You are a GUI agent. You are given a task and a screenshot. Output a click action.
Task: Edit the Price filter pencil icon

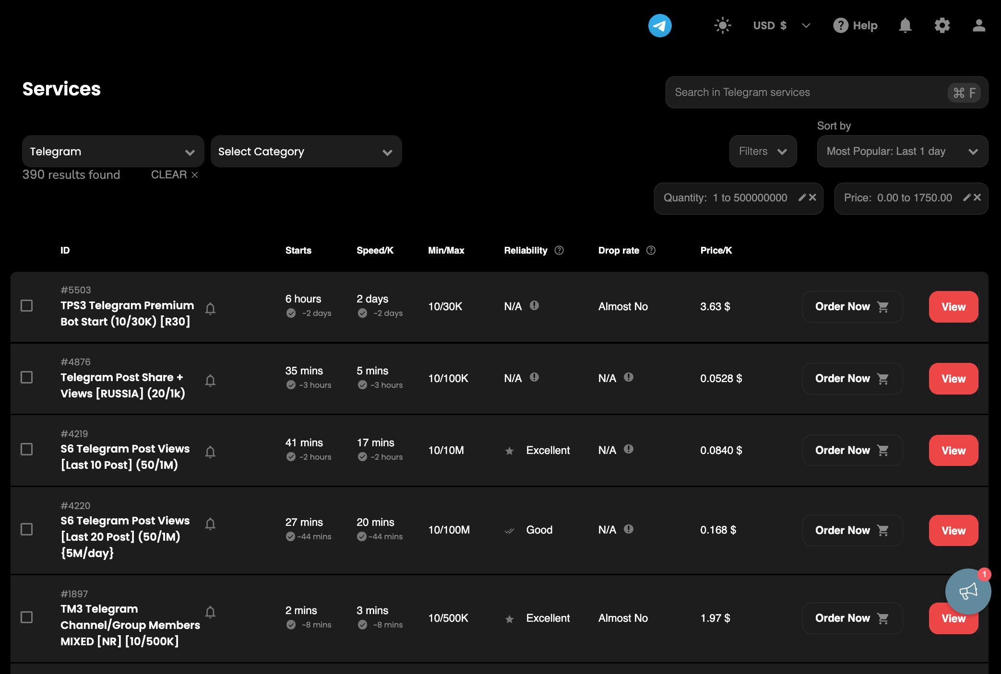[x=967, y=198]
